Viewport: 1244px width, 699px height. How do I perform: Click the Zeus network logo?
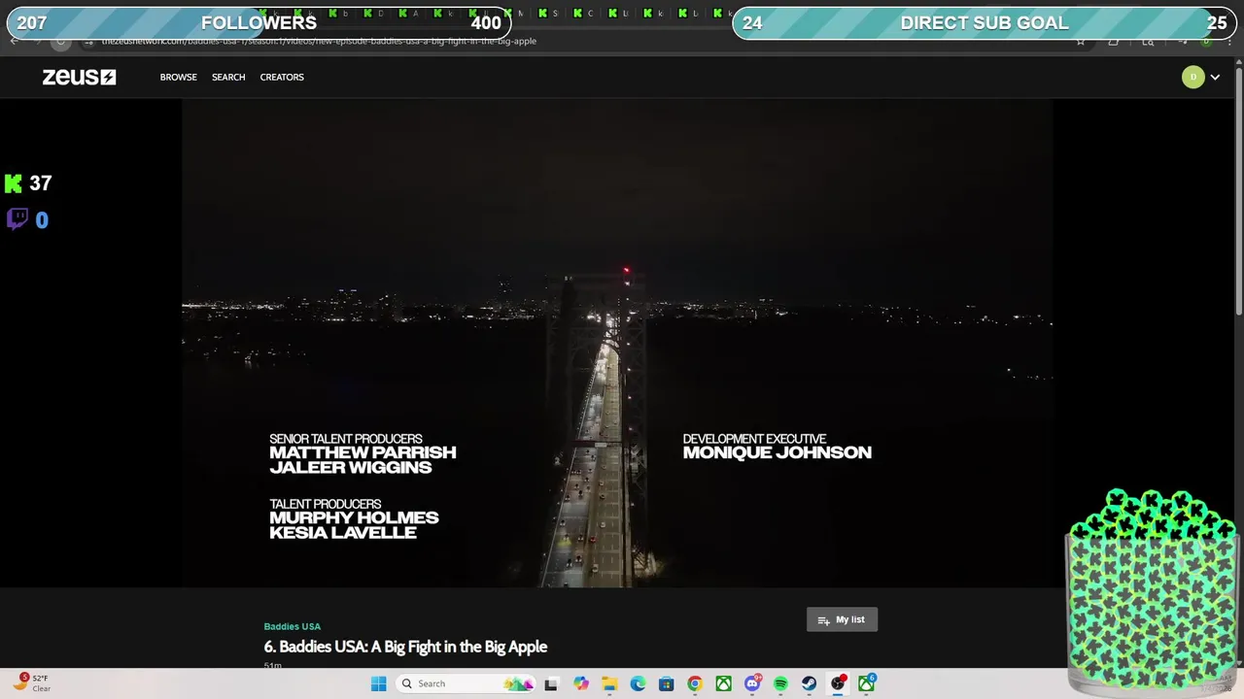[79, 77]
